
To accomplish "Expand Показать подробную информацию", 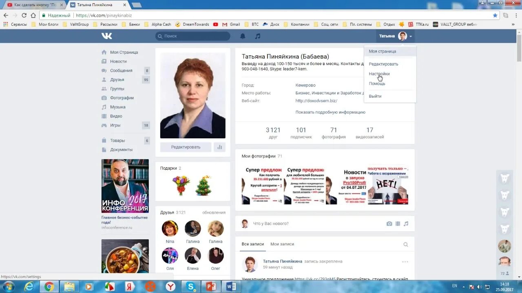I will point(330,112).
